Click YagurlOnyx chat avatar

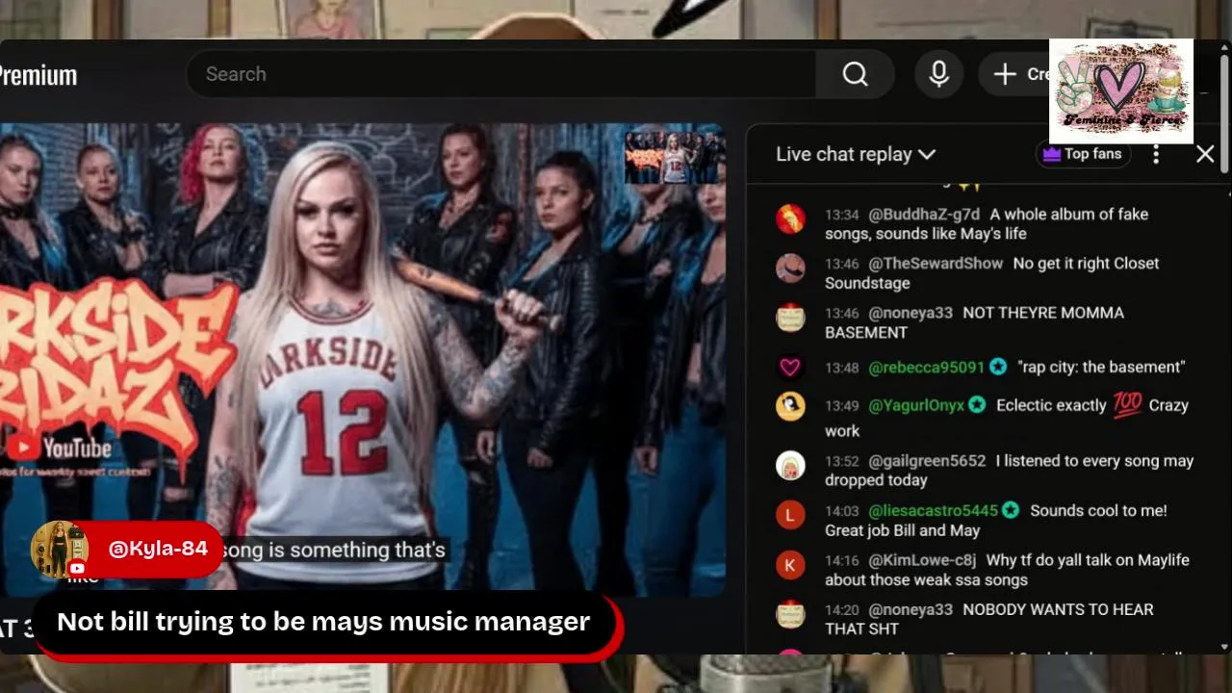coord(790,405)
